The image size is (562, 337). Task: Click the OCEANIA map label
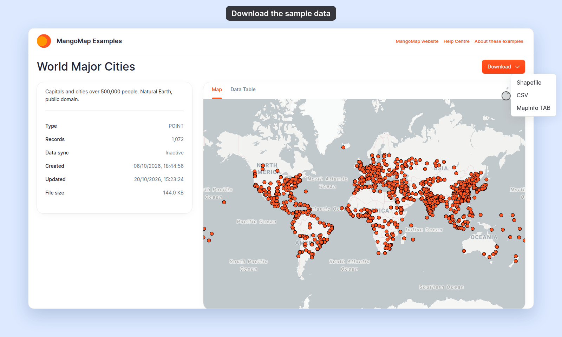point(484,237)
